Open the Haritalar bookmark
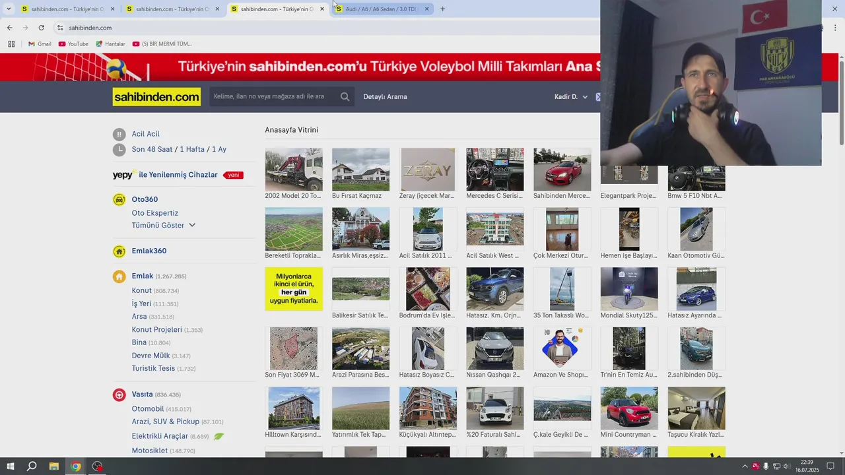Image resolution: width=845 pixels, height=475 pixels. (x=110, y=44)
